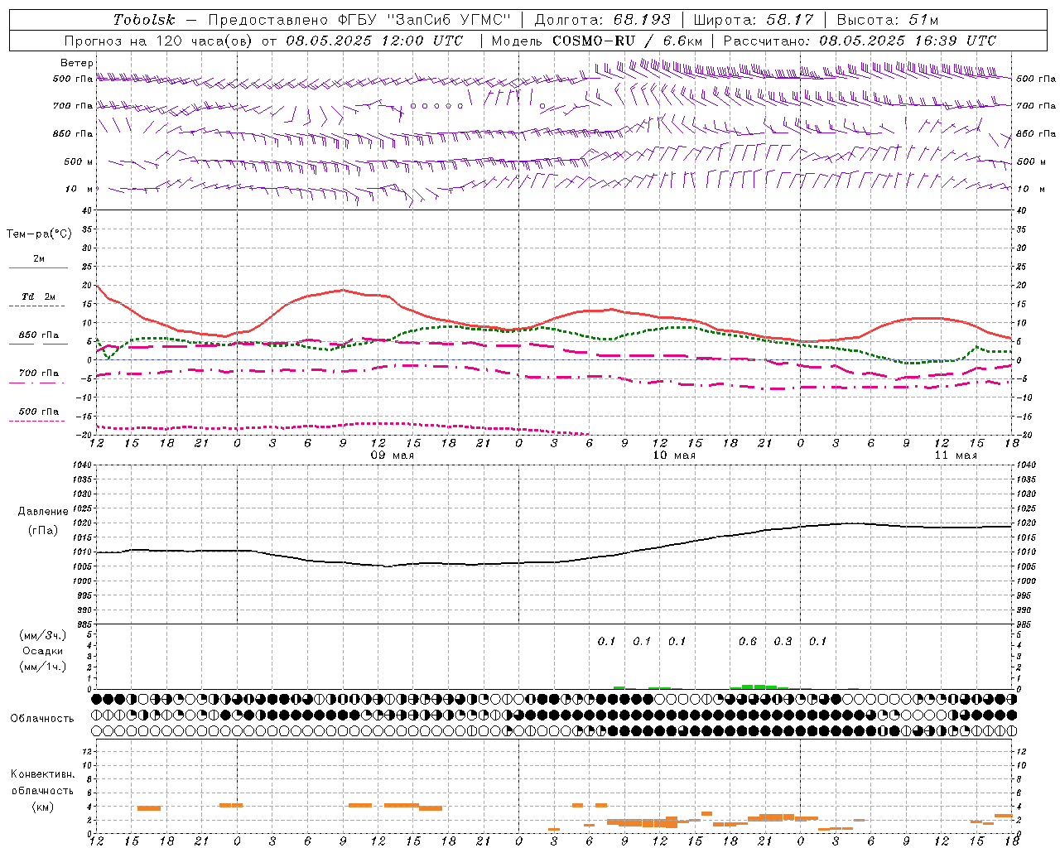Viewport: 1060px width, 848px height.
Task: Select the 2м entry in temperature legend
Action: tap(39, 259)
